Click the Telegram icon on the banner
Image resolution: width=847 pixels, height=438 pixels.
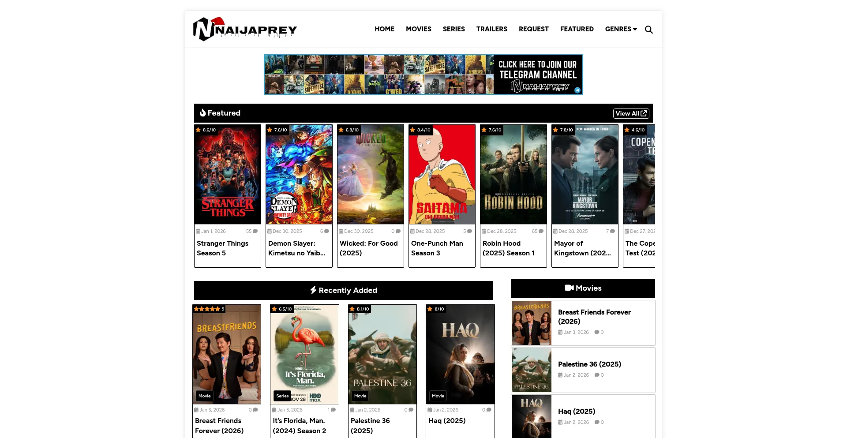tap(578, 89)
